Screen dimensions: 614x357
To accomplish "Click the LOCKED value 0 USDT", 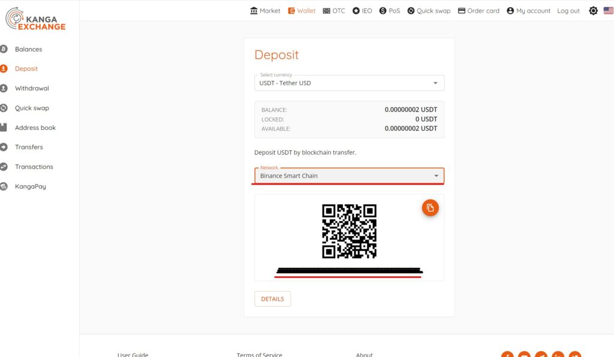I will point(426,119).
